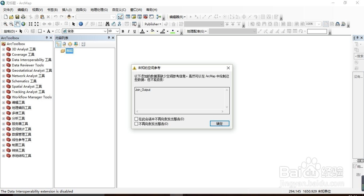Image resolution: width=364 pixels, height=196 pixels.
Task: Open the 编辑器(R) editor menu
Action: tap(177, 17)
